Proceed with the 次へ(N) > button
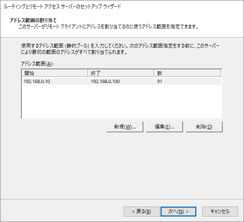This screenshot has width=244, height=222. pyautogui.click(x=178, y=212)
